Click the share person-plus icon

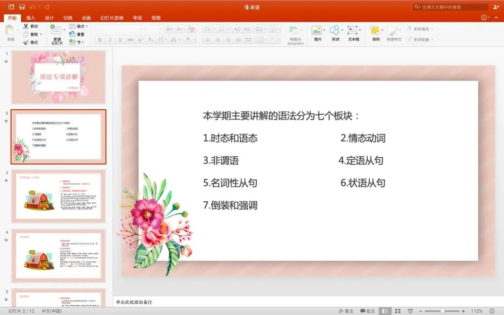[496, 7]
